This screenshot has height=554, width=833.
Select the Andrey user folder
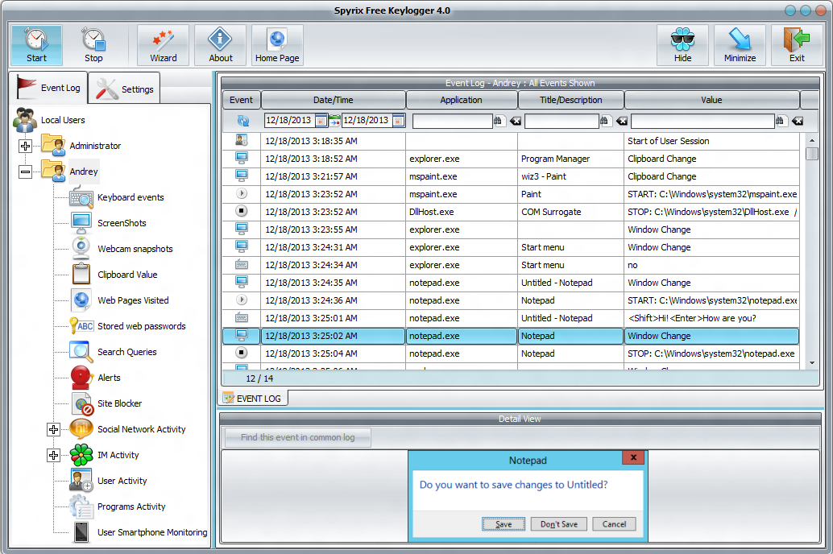84,172
